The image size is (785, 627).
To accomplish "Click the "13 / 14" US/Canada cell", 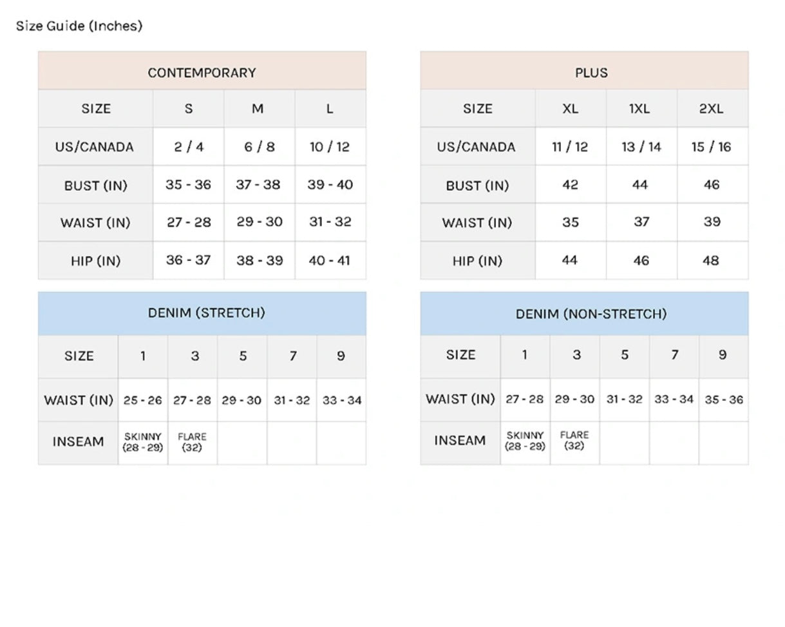I will pyautogui.click(x=641, y=147).
